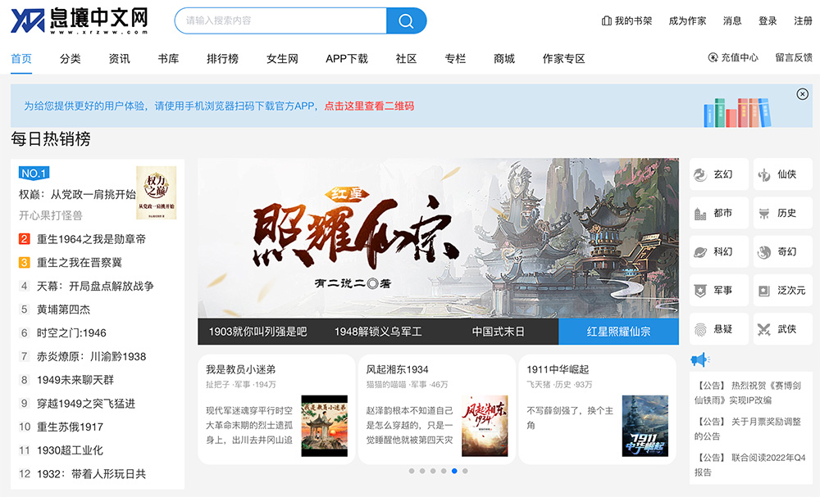Click the 登录 login link
Screen dimensions: 820x497
[767, 20]
